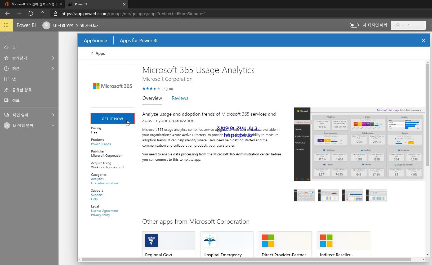Go to browser home page
Viewport: 432px width, 265px height.
pos(42,14)
